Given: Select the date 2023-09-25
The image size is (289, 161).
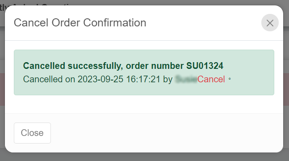Looking at the screenshot, I should coord(100,79).
